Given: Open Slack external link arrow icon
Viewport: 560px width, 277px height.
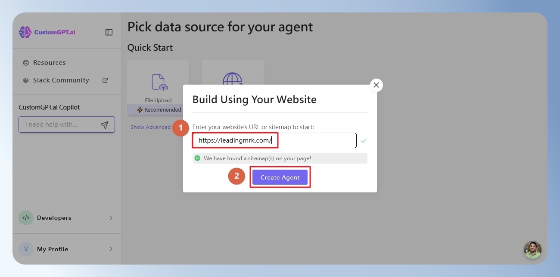Looking at the screenshot, I should 105,80.
